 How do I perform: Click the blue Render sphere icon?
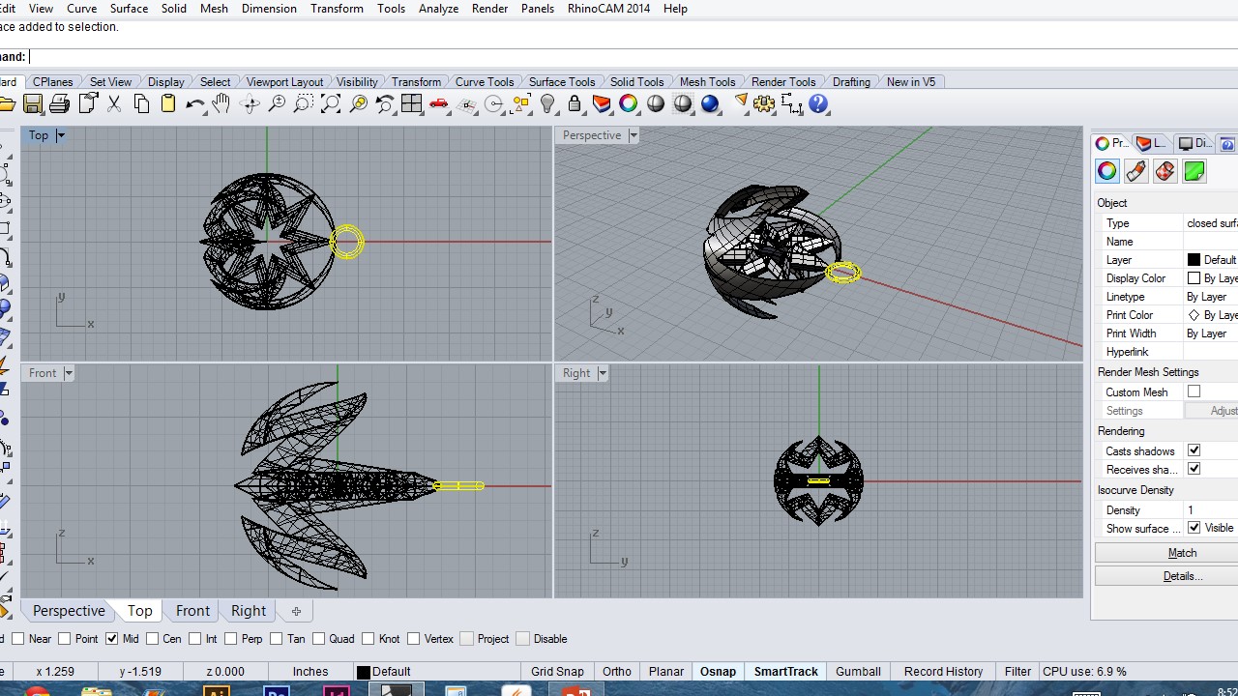point(710,104)
